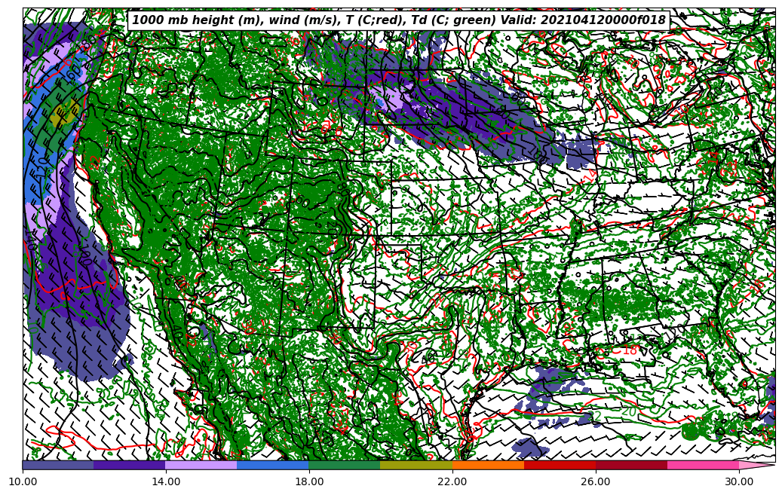Click colorbar tick label 22.00

[452, 481]
